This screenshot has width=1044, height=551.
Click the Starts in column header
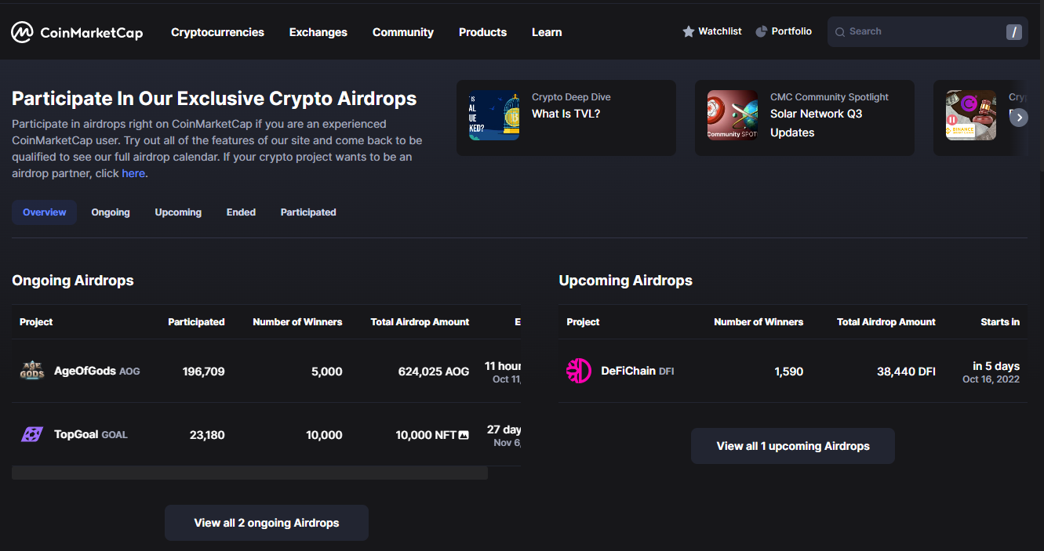[1000, 322]
